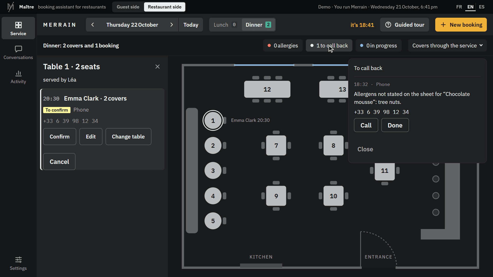Click the Maître logo icon
Image resolution: width=493 pixels, height=277 pixels.
pos(11,7)
